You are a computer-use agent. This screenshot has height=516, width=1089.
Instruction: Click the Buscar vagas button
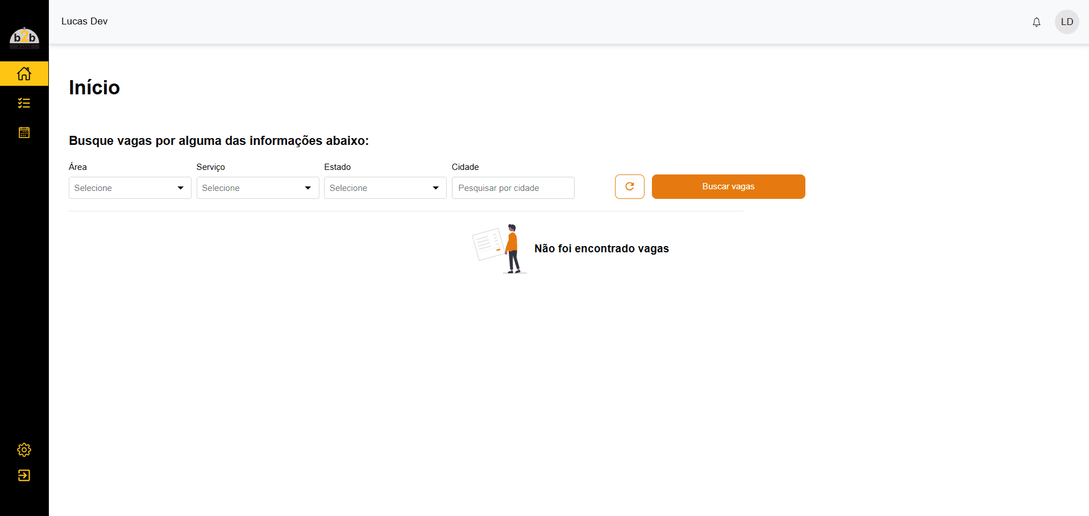[x=729, y=186]
